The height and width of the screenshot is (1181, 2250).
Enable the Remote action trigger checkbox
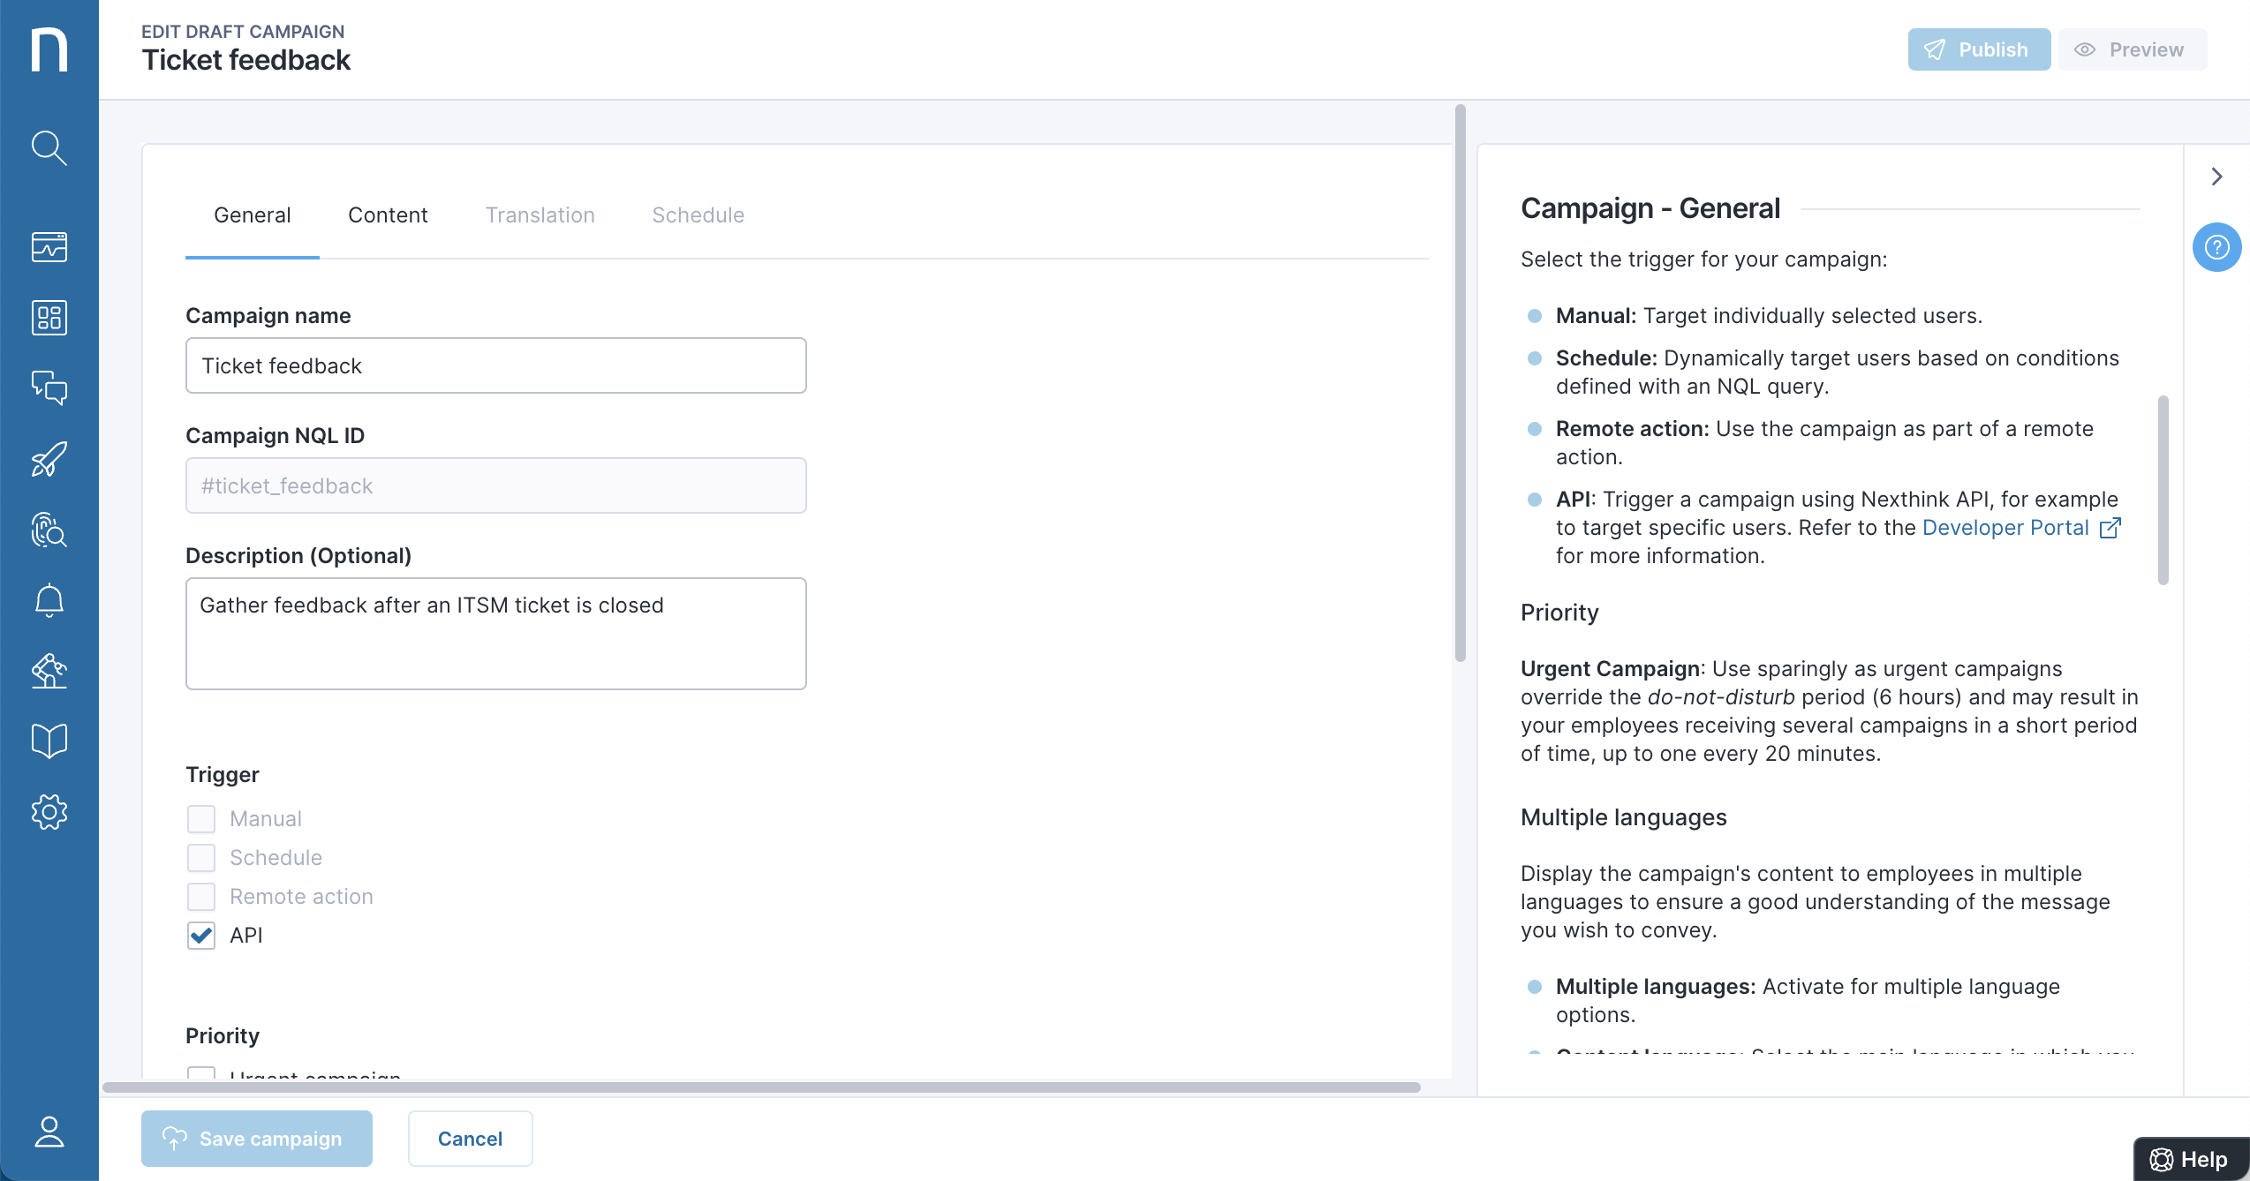(x=201, y=897)
